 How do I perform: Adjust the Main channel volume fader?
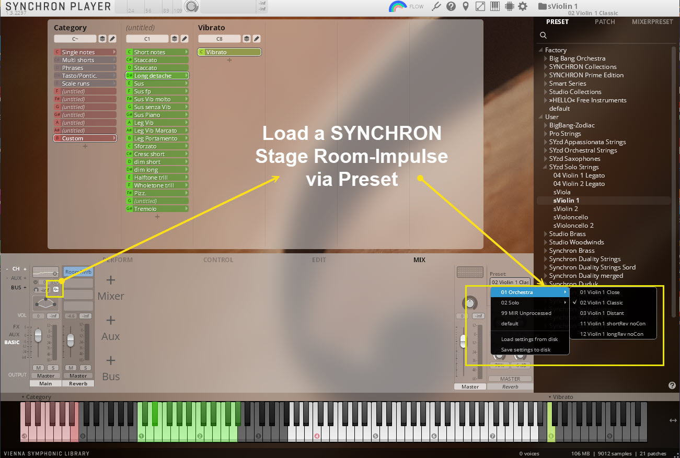(38, 335)
